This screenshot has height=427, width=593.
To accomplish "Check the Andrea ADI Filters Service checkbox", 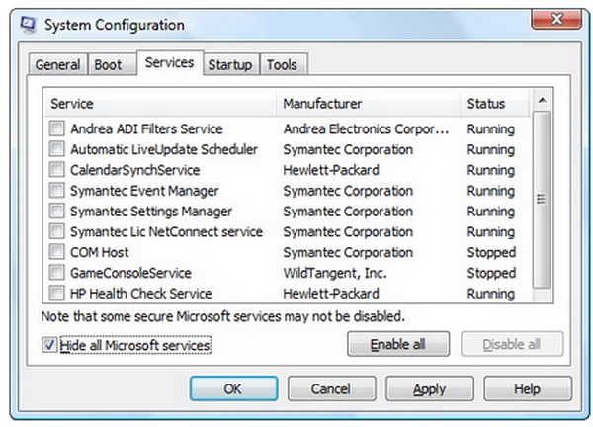I will tap(57, 129).
